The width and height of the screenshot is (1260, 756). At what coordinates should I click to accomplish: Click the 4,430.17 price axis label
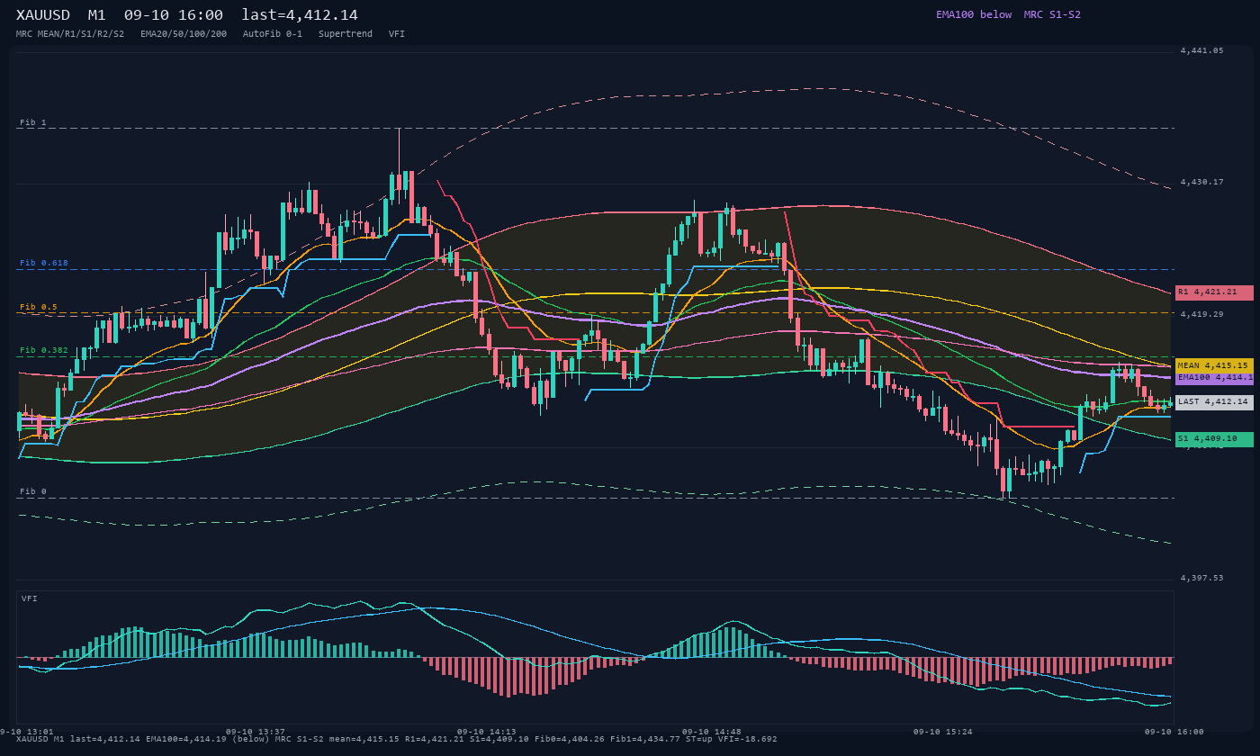click(1201, 183)
